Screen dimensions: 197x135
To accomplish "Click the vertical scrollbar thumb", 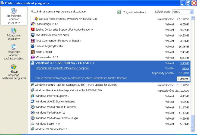I will coord(192,121).
